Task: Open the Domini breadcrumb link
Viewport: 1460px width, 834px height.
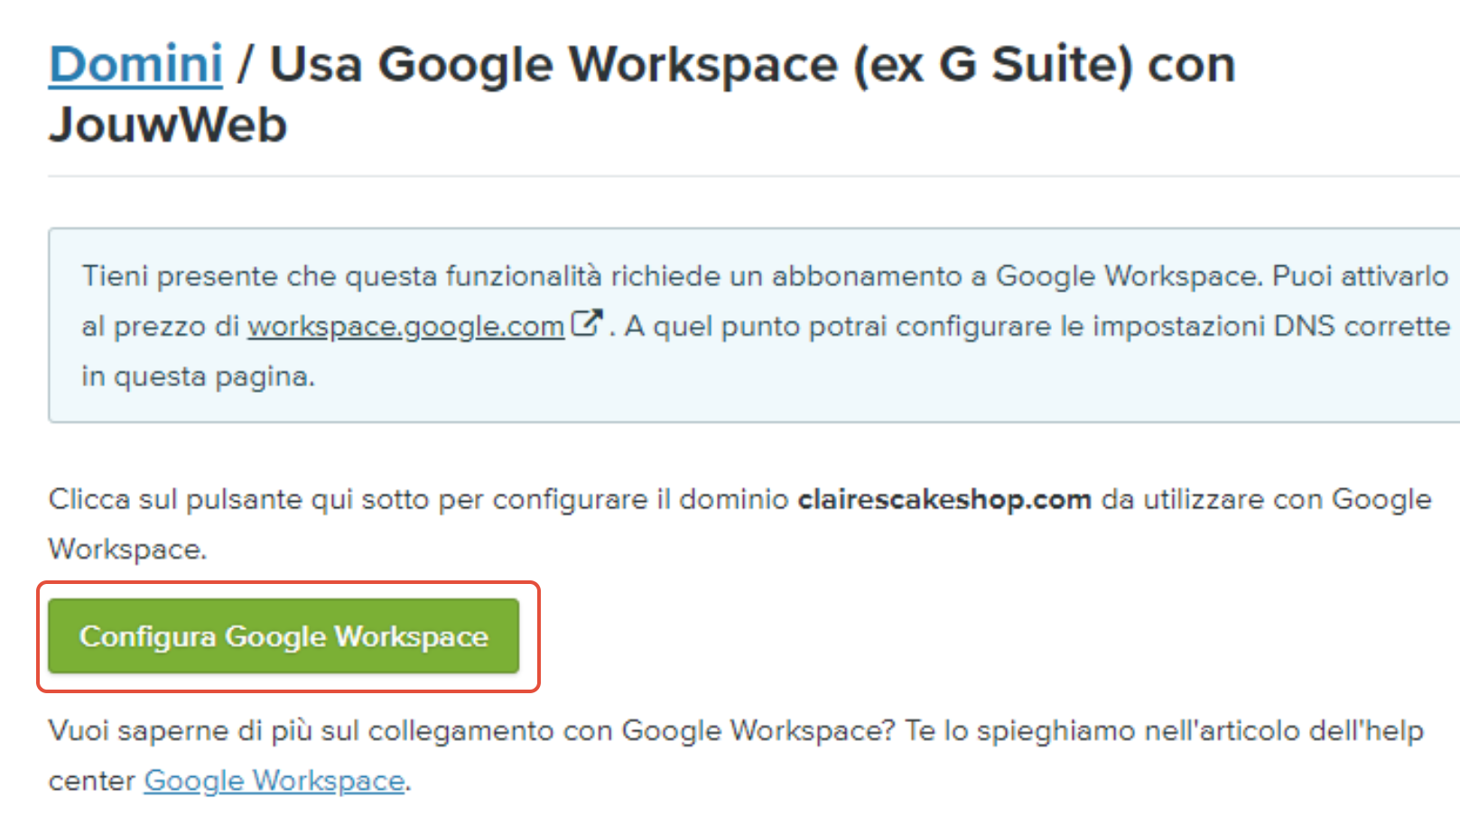Action: pos(135,65)
